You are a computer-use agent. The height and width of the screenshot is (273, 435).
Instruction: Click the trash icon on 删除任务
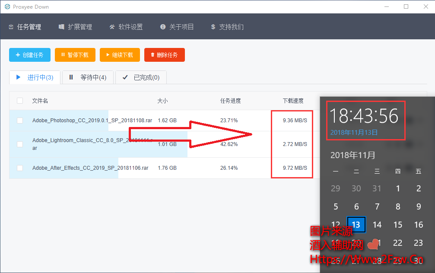[152, 55]
